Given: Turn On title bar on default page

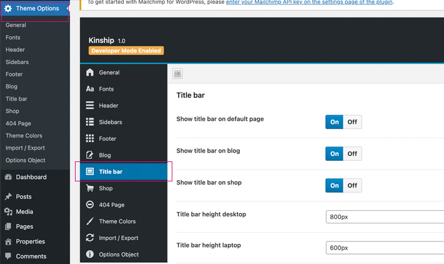Looking at the screenshot, I should (x=335, y=122).
